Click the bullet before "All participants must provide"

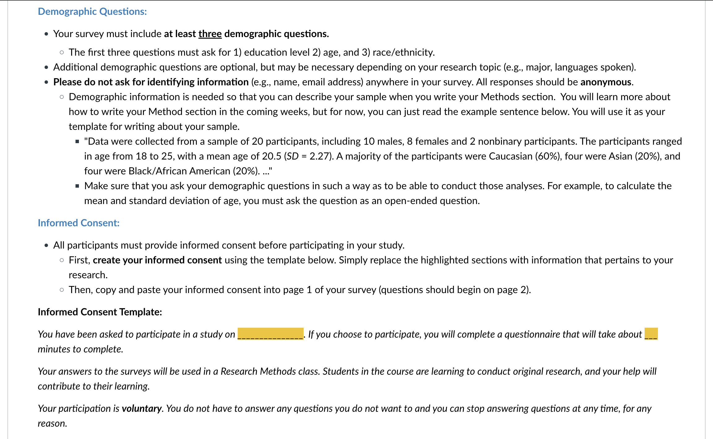tap(46, 245)
